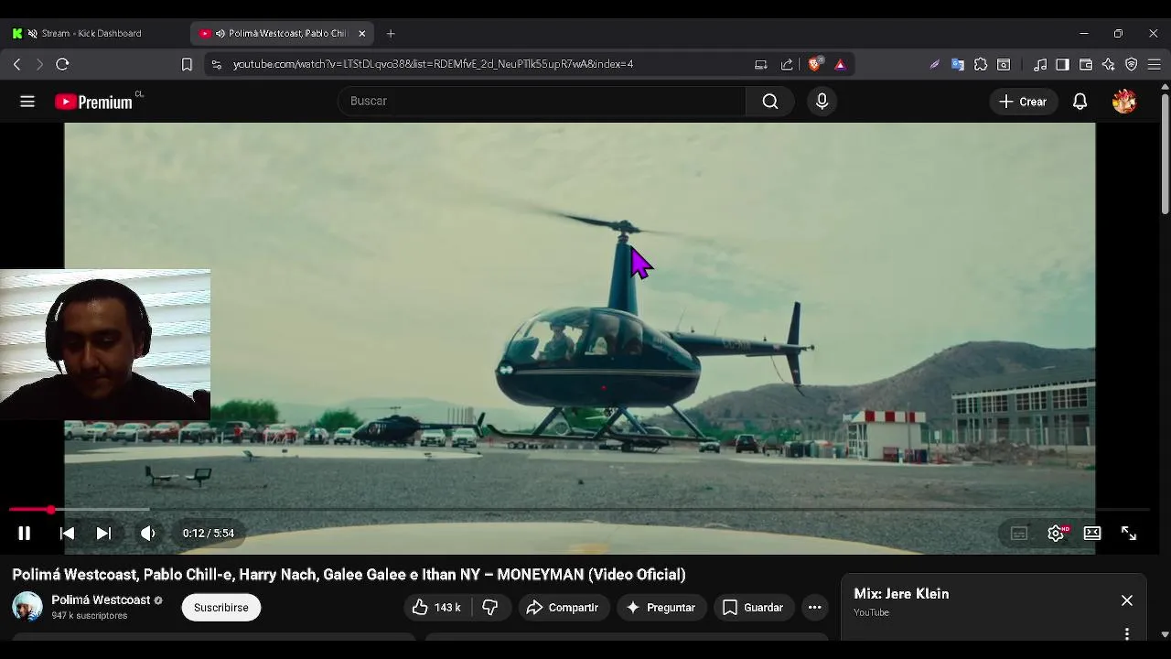Open the more actions ellipsis menu
The height and width of the screenshot is (659, 1171).
[x=814, y=607]
